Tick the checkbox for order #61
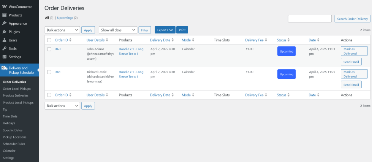Screen dimensions: 372x162 click(49, 72)
